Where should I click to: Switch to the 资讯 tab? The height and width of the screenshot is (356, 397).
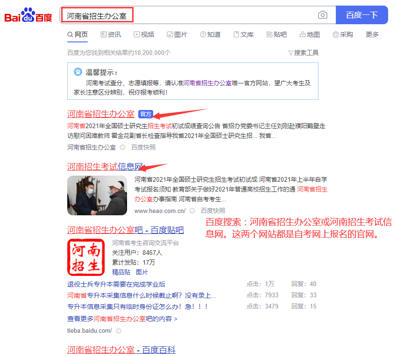tap(111, 34)
